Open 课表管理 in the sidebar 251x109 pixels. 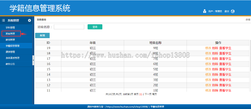click(x=10, y=52)
